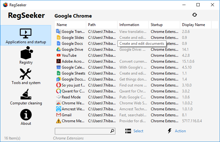The width and height of the screenshot is (220, 142).
Task: Sort by Display Name column header
Action: coord(196,25)
